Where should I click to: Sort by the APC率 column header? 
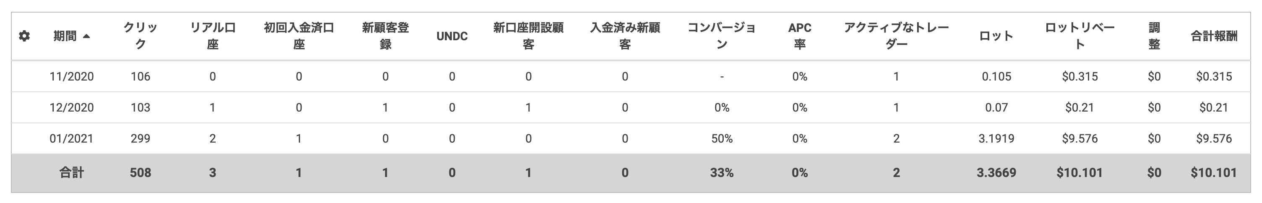[800, 36]
